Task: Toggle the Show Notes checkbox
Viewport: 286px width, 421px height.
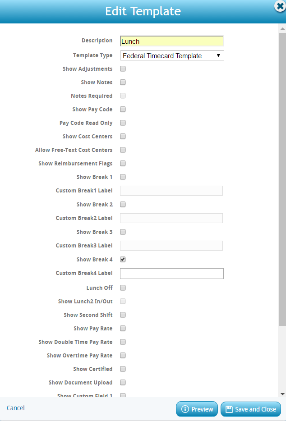Action: (x=123, y=82)
